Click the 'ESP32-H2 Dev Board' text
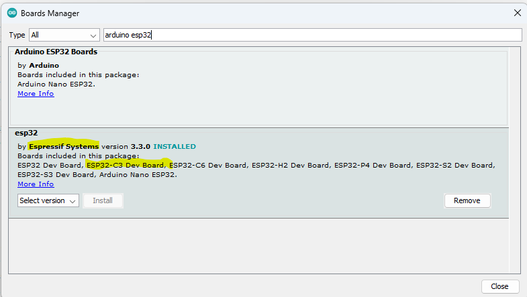Viewport: 527px width, 297px height. click(x=291, y=166)
